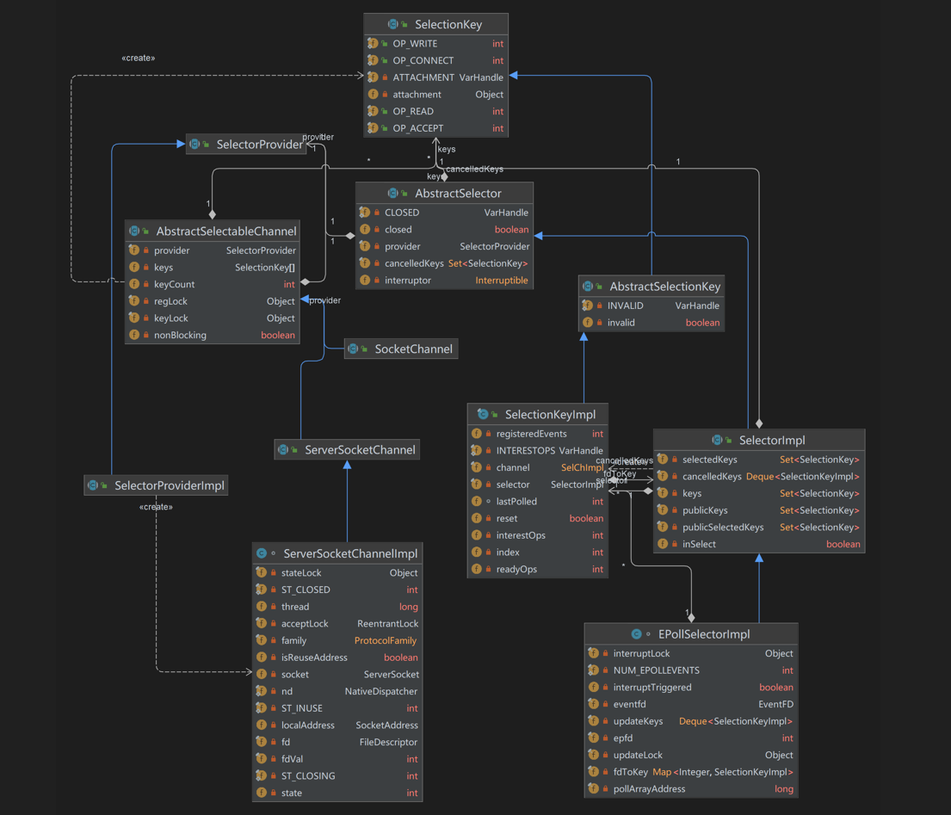951x815 pixels.
Task: Select the AbstractSelectionKey class node header
Action: pyautogui.click(x=651, y=287)
